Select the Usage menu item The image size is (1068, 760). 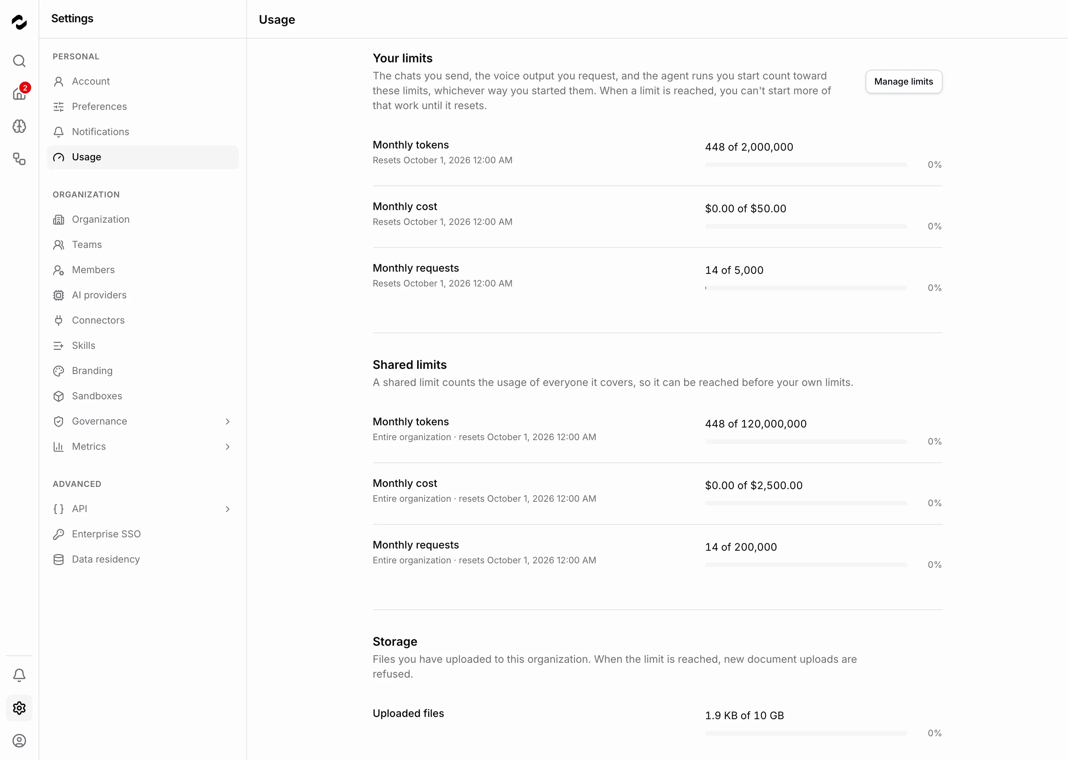tap(143, 157)
